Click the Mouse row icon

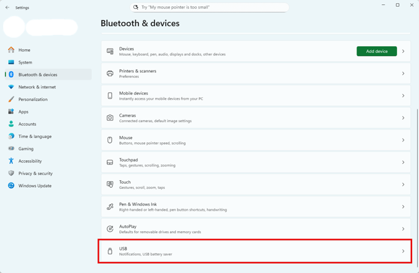pyautogui.click(x=110, y=140)
